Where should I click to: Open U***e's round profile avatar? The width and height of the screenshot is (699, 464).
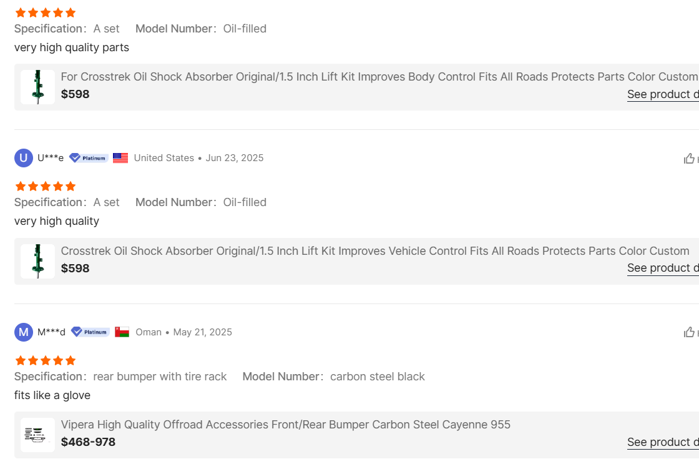pos(24,159)
